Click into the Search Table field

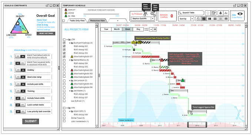click(191, 13)
